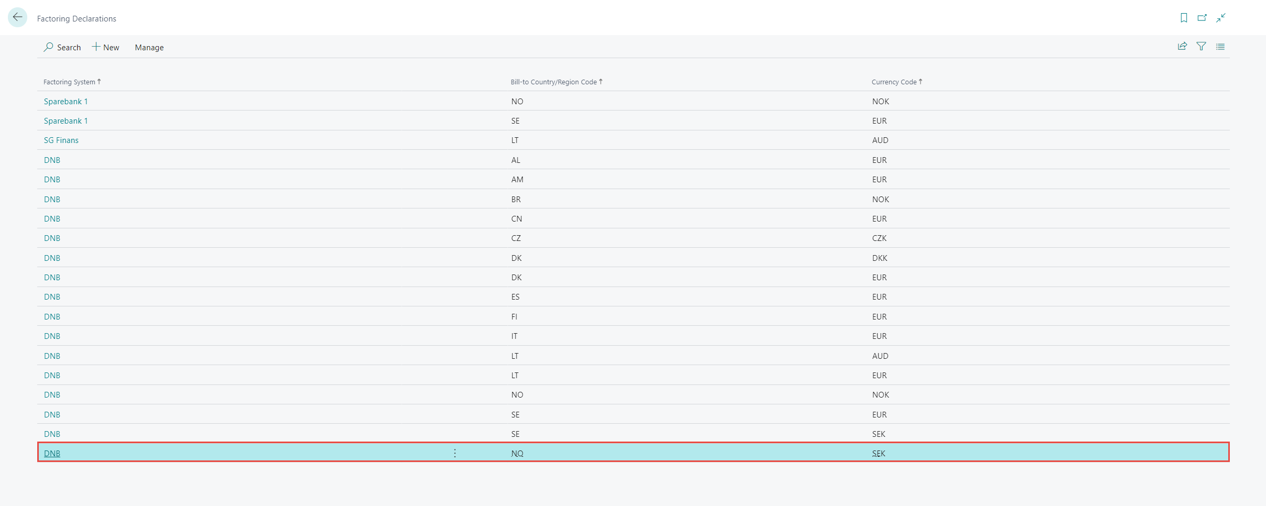Image resolution: width=1266 pixels, height=506 pixels.
Task: Open page in a new window
Action: [1202, 18]
